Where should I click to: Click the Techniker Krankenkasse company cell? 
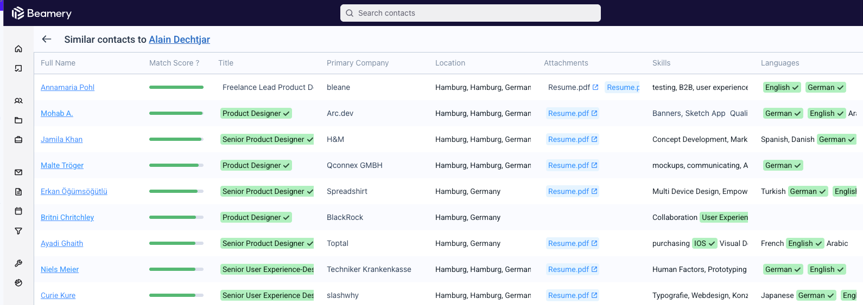[x=369, y=269]
